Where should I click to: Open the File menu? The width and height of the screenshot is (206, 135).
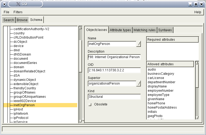coord(6,12)
